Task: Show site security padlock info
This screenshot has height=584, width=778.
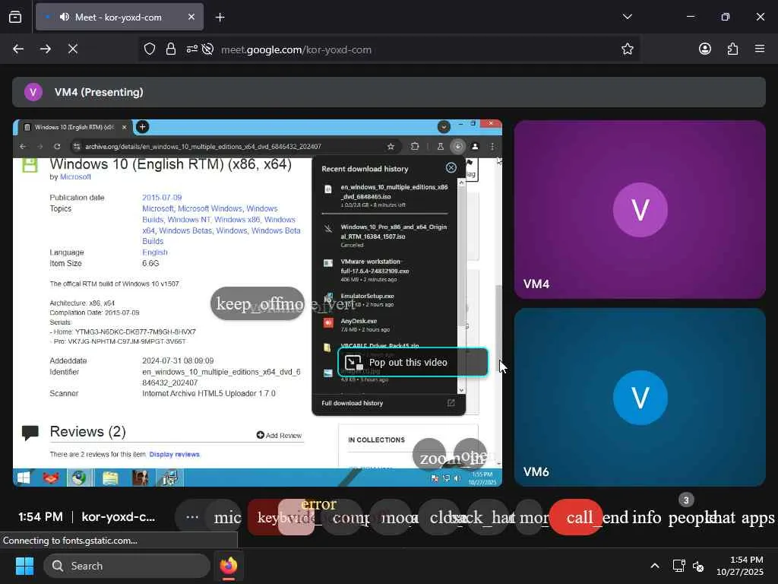Action: point(171,49)
